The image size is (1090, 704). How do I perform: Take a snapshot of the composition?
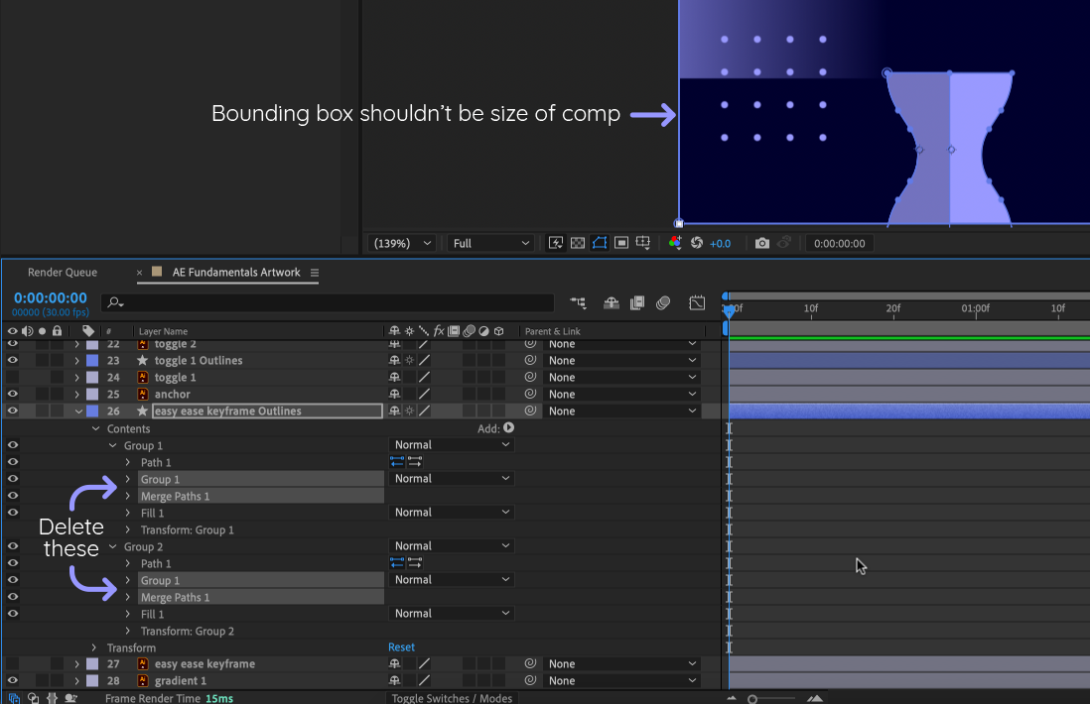[761, 243]
